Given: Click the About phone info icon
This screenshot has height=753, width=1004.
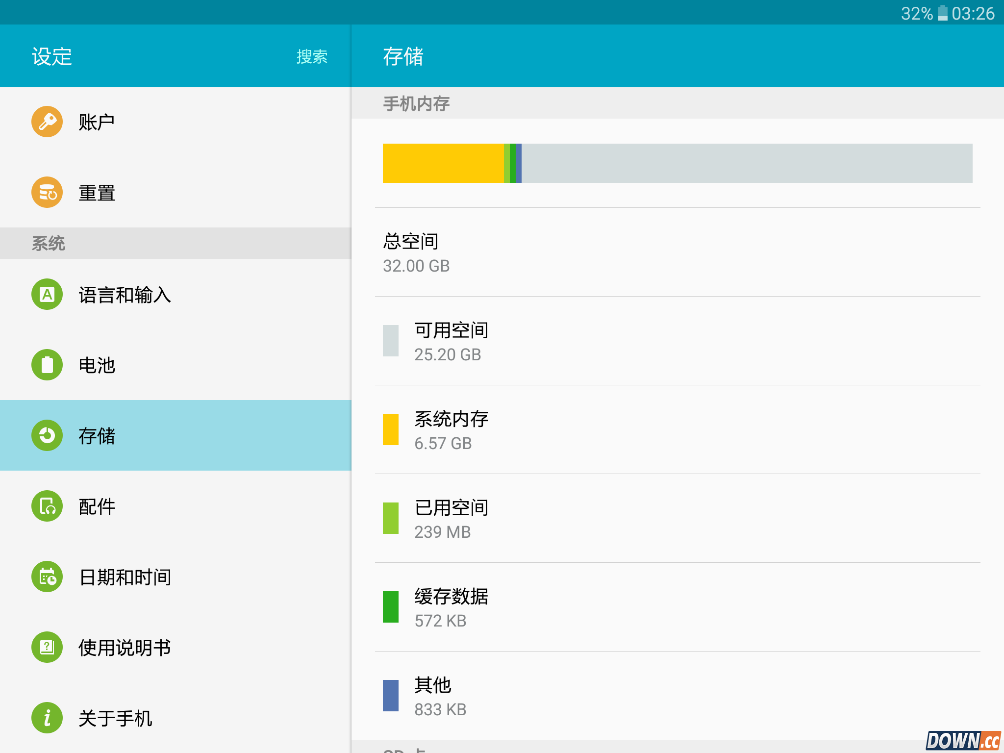Looking at the screenshot, I should coord(47,718).
